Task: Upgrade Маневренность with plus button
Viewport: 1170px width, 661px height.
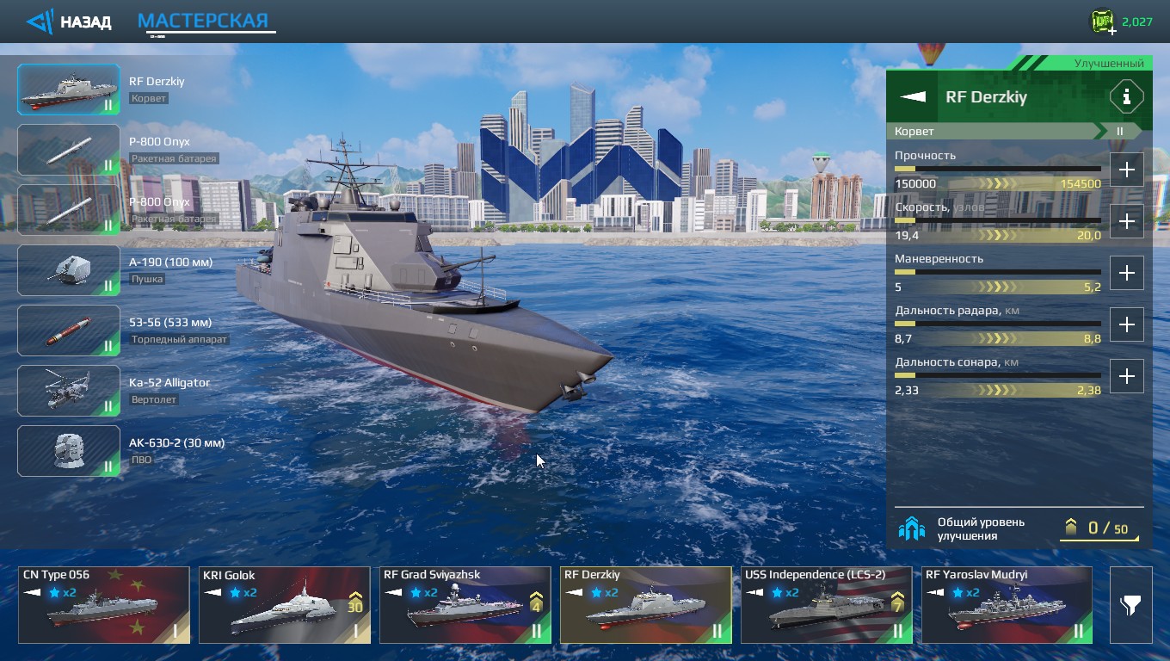Action: [1126, 273]
